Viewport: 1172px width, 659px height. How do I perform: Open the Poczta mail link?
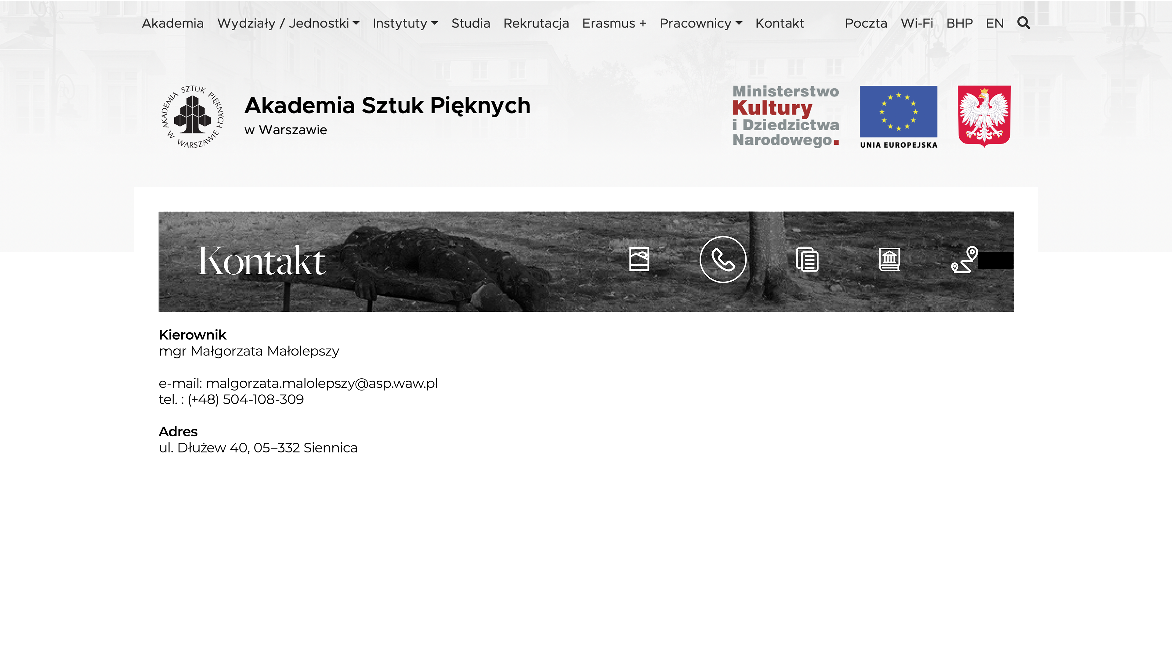click(865, 23)
